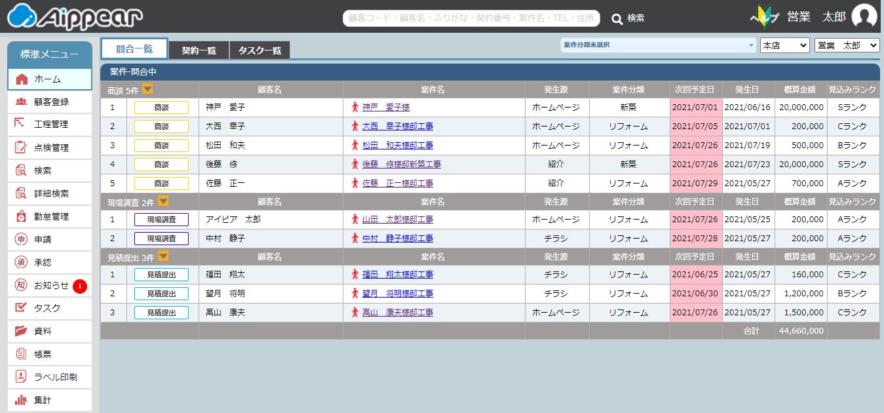This screenshot has width=884, height=413.
Task: Click customer name アイピア 太郎
Action: (233, 220)
